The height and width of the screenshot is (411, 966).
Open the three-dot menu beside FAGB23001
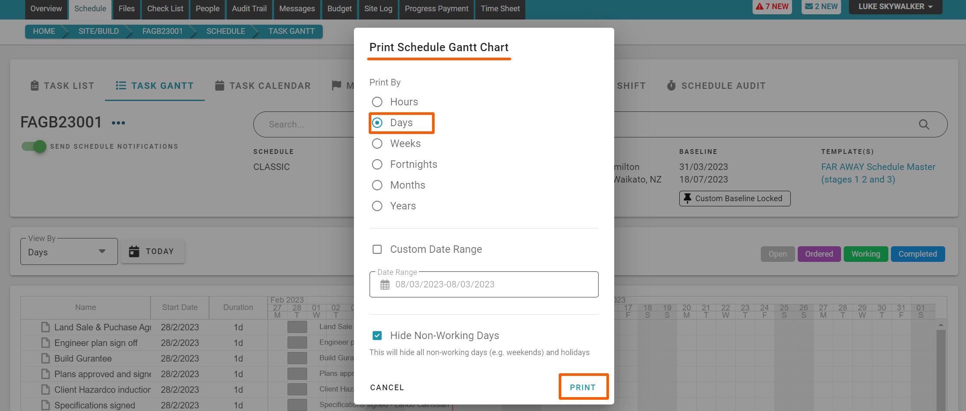click(118, 123)
